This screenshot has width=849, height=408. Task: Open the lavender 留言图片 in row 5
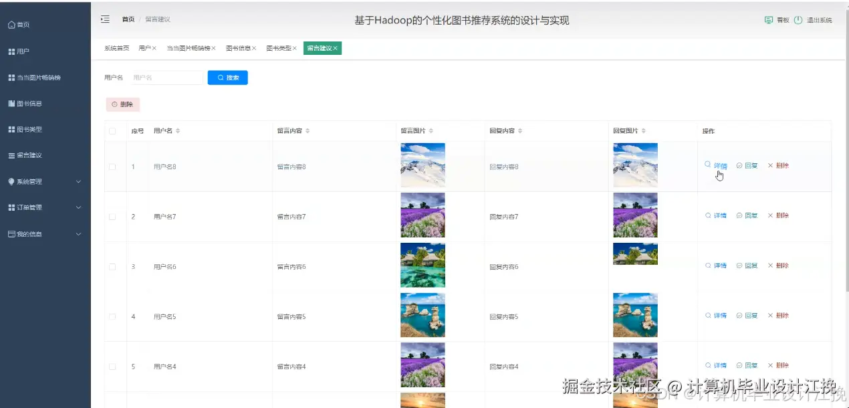[x=422, y=365]
